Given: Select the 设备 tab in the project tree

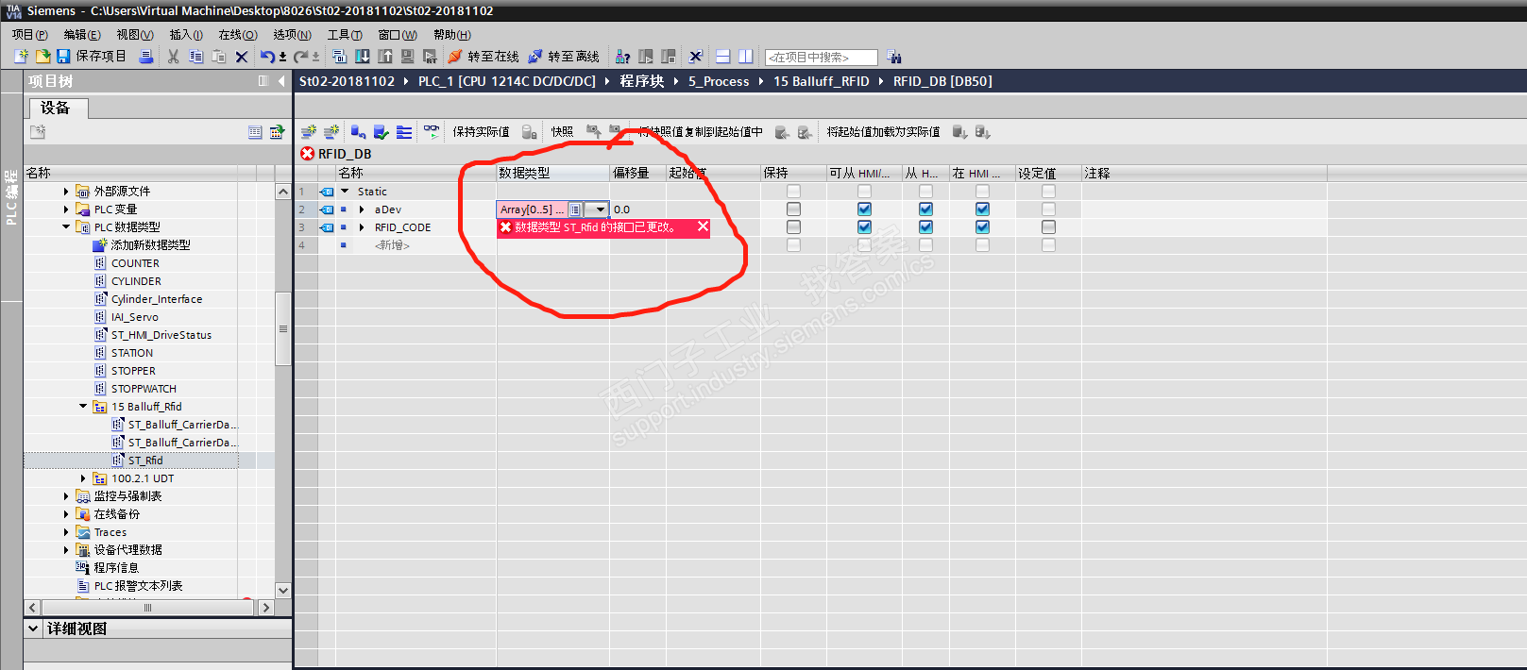Looking at the screenshot, I should point(57,108).
